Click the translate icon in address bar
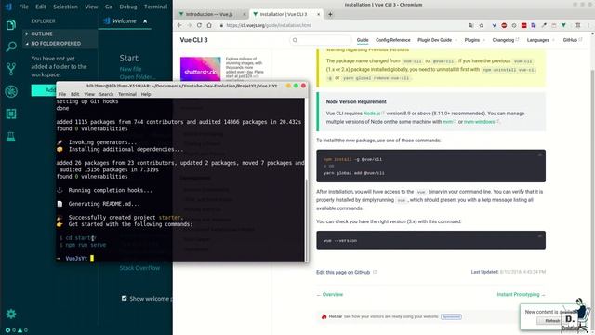Image resolution: width=595 pixels, height=335 pixels. tap(471, 25)
